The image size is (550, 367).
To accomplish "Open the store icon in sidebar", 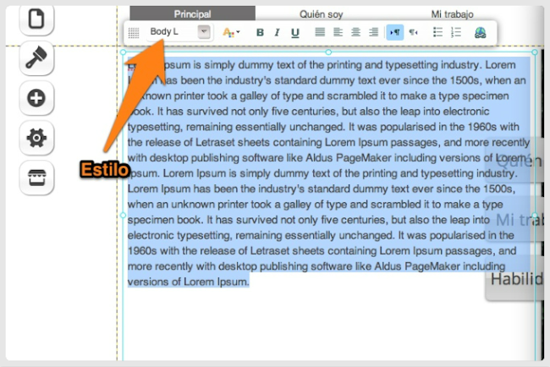I will tap(36, 177).
